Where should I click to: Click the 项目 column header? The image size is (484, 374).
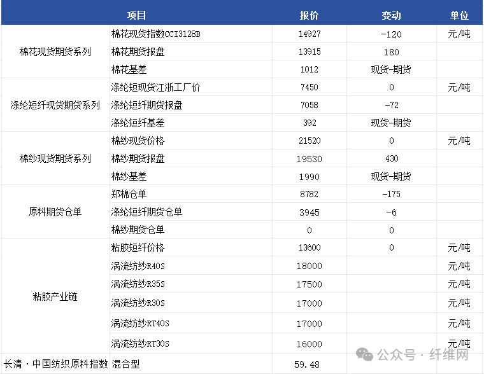tap(136, 15)
